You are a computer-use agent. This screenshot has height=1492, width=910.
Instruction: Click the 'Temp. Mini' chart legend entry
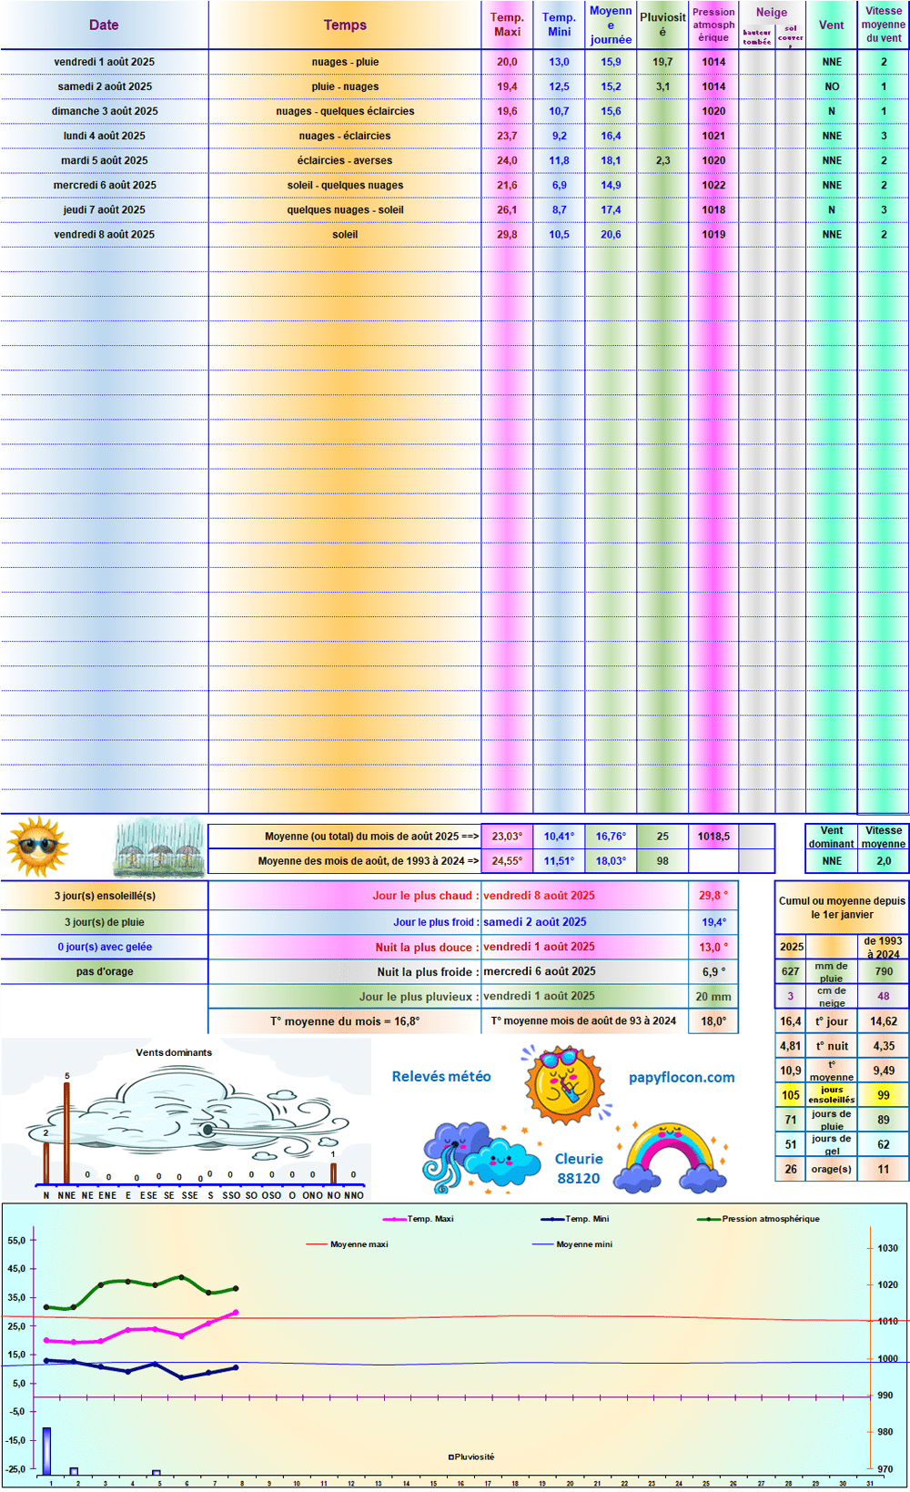pos(575,1219)
